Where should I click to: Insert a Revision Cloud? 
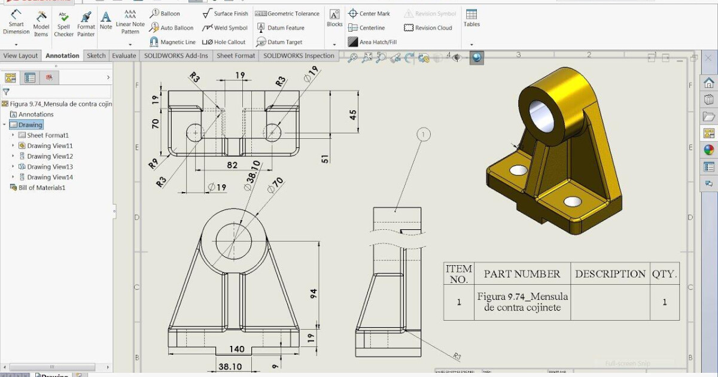[428, 28]
